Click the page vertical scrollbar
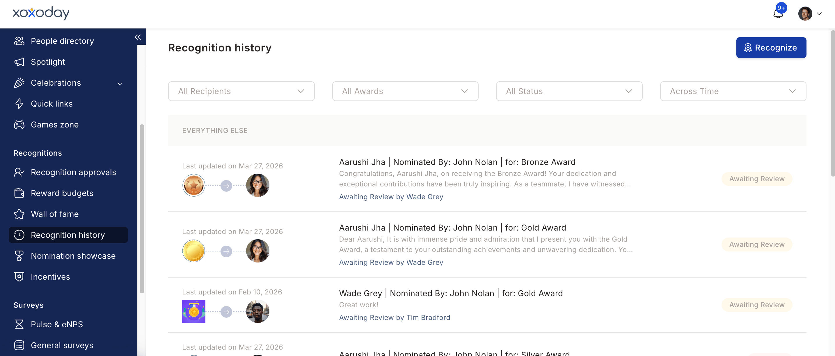Viewport: 835px width, 356px height. click(832, 104)
